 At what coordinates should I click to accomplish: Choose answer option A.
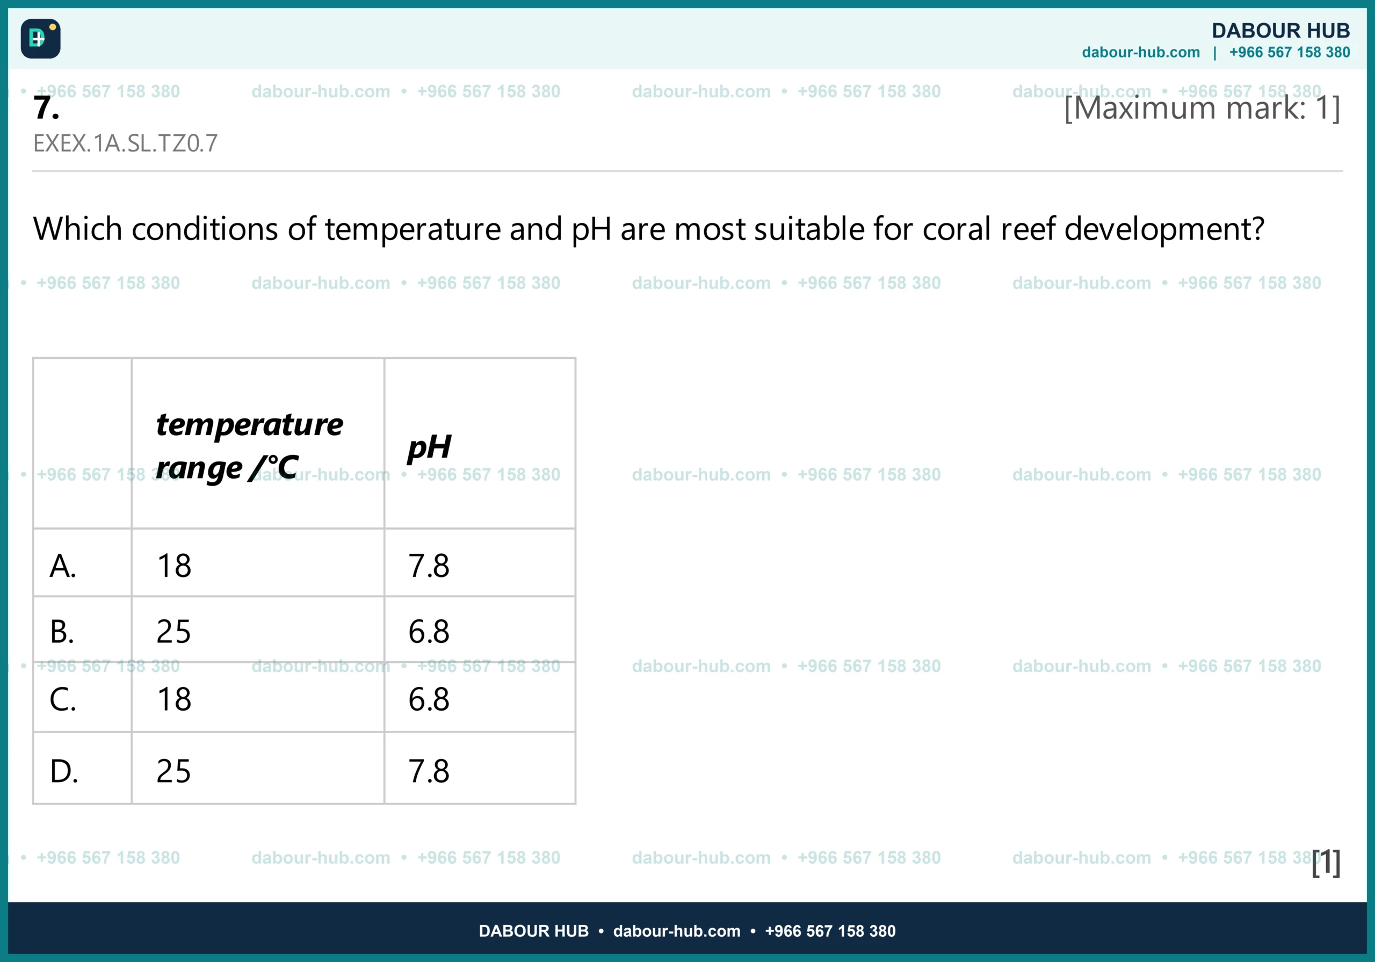[63, 566]
